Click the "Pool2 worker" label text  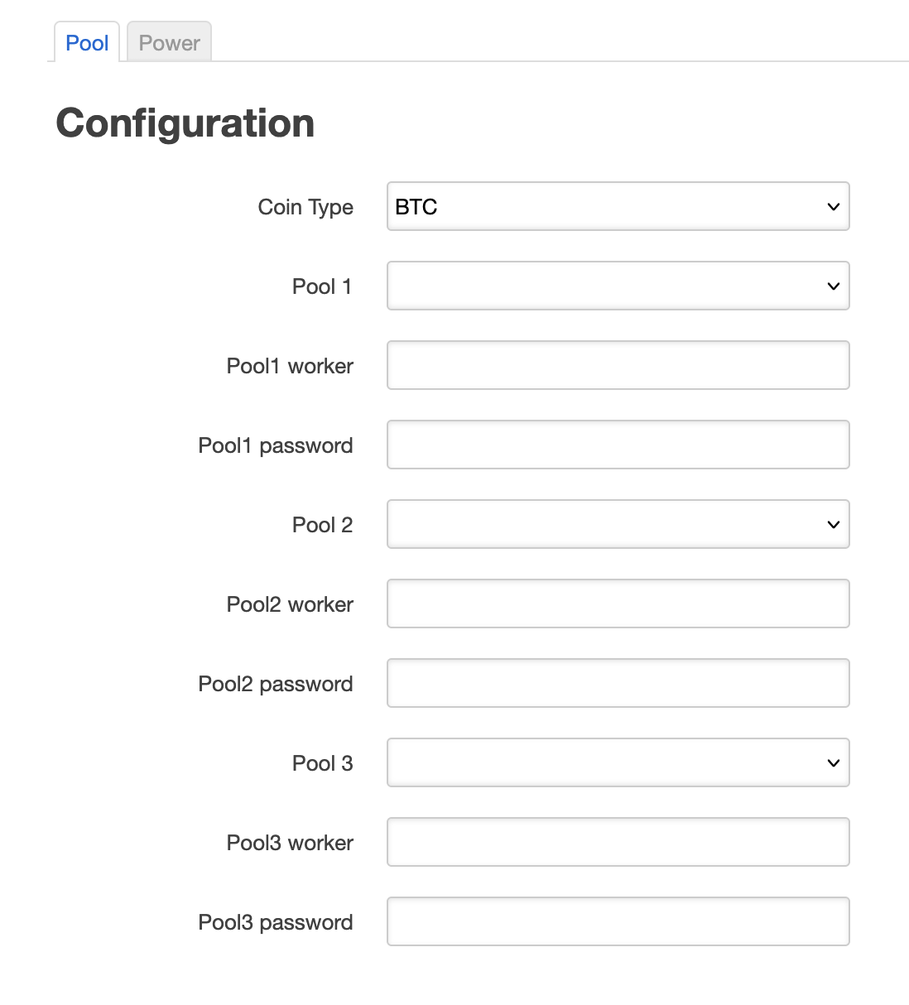coord(290,604)
